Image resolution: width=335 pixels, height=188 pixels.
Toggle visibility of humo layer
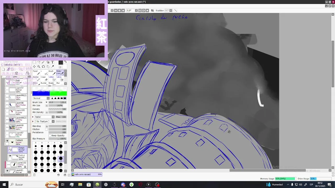(10, 156)
